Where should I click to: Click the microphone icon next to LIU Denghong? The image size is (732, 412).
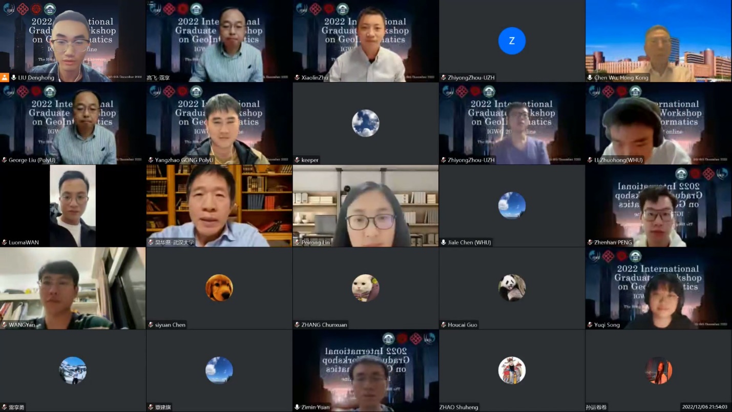coord(14,77)
